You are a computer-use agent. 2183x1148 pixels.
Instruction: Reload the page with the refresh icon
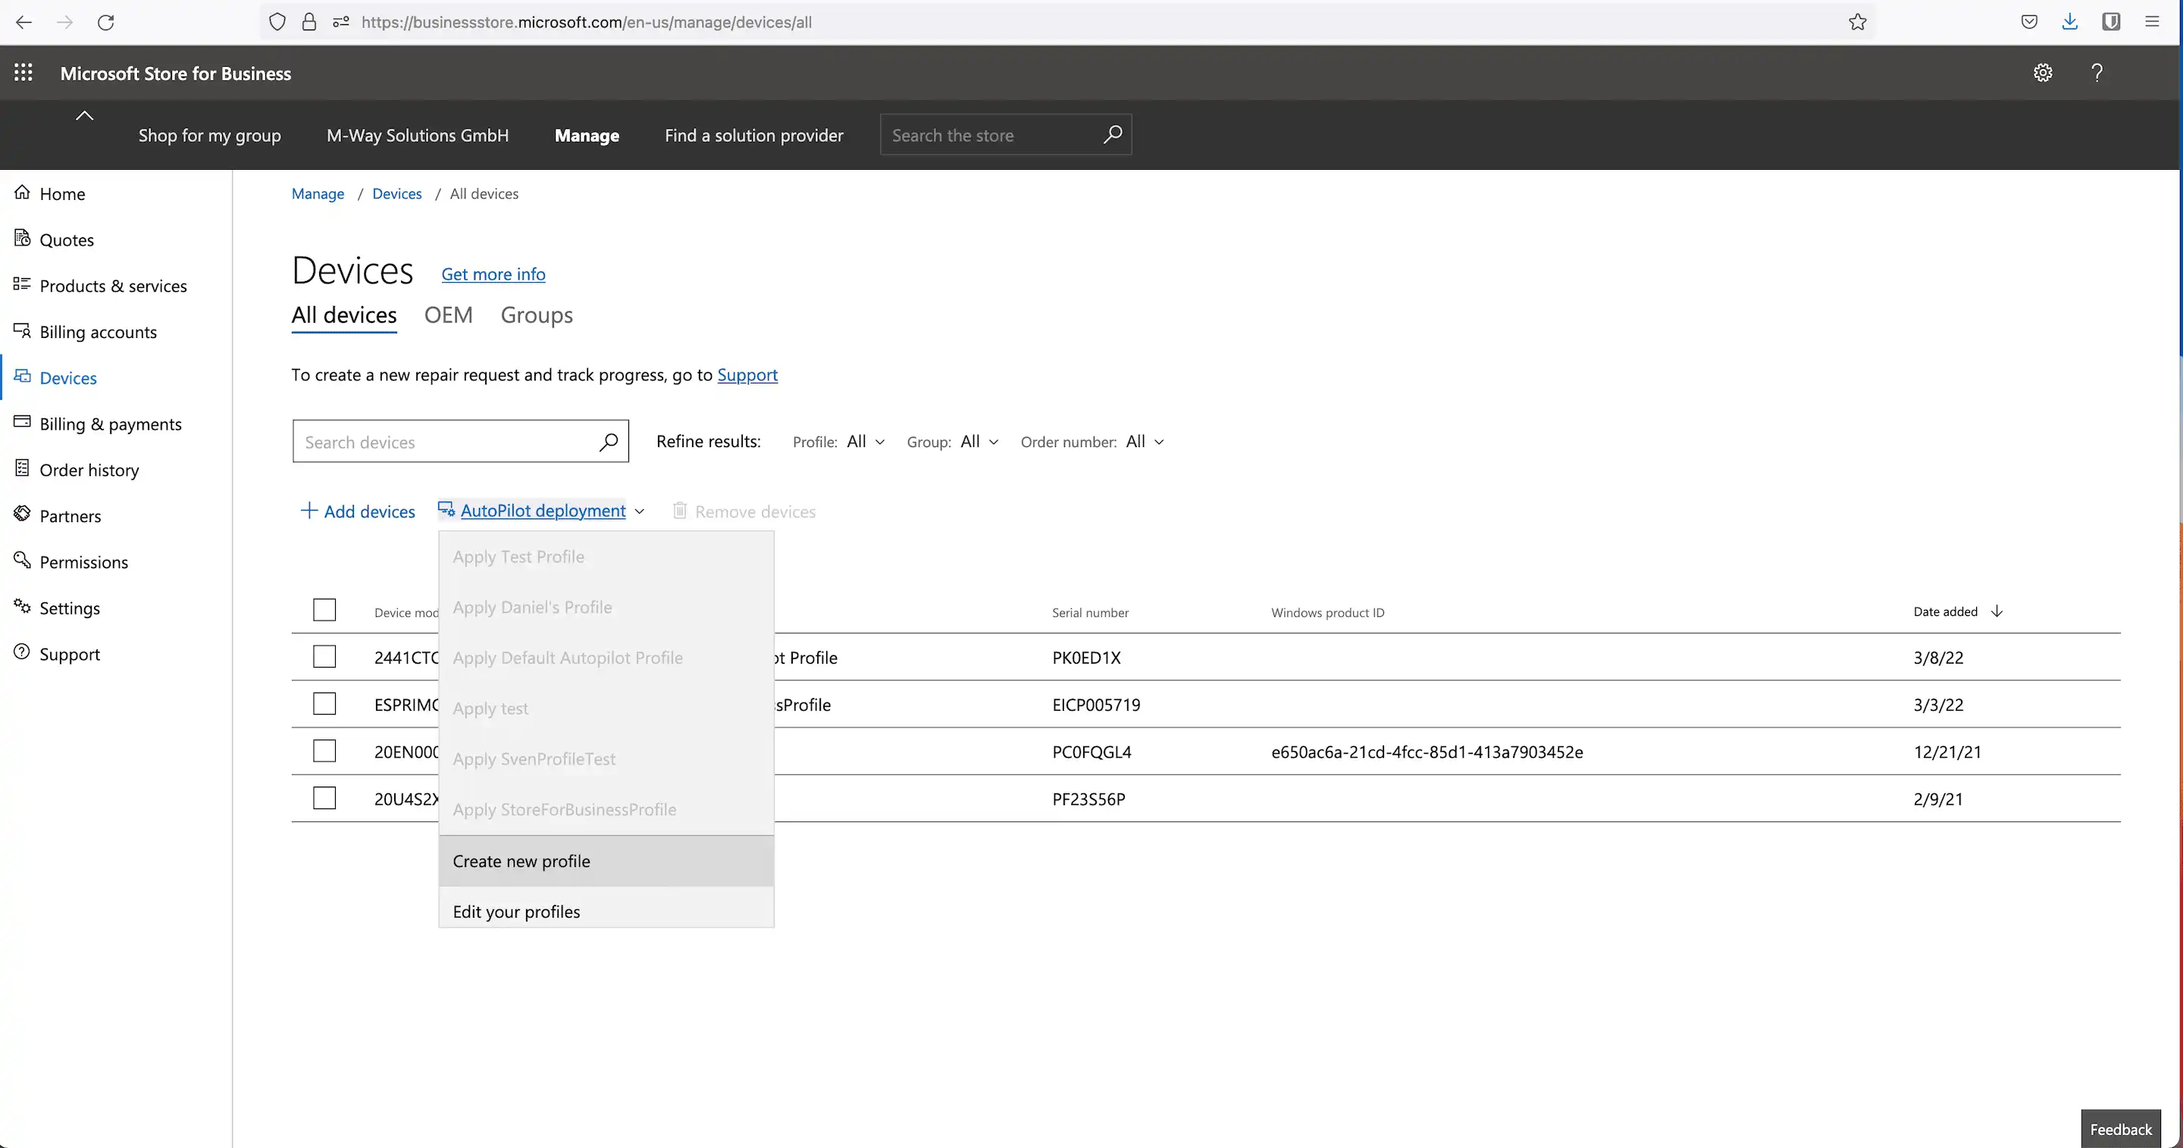106,22
